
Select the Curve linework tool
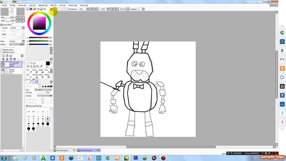[x=29, y=81]
